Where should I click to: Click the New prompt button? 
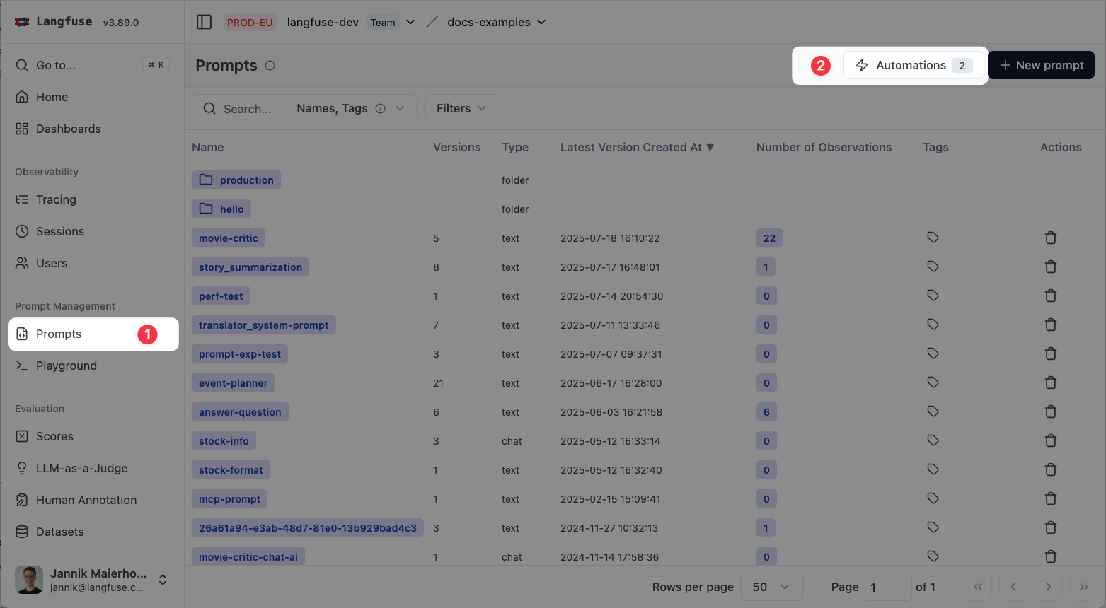pyautogui.click(x=1040, y=65)
